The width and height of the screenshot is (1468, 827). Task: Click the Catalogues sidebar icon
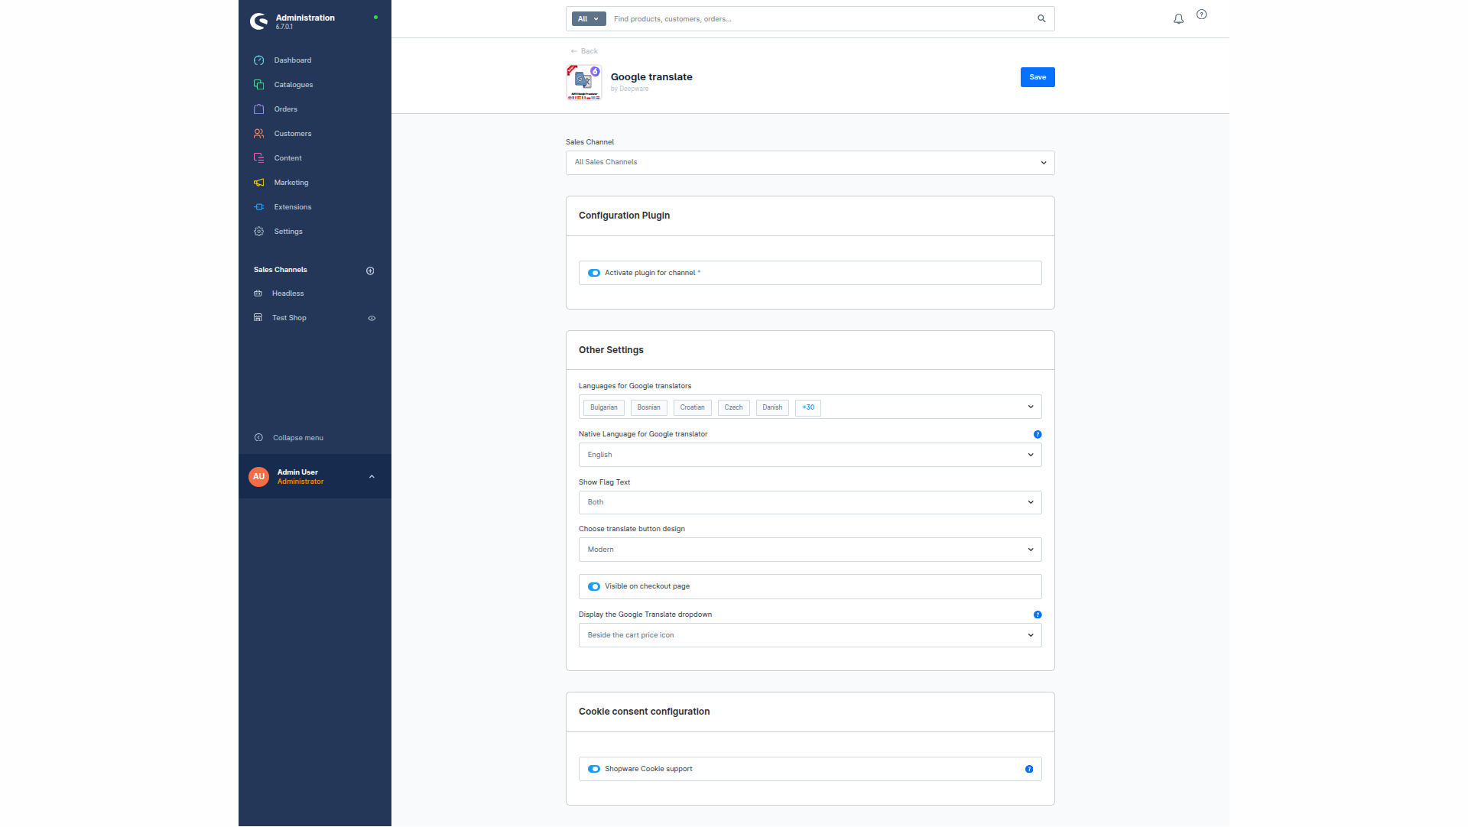(258, 85)
